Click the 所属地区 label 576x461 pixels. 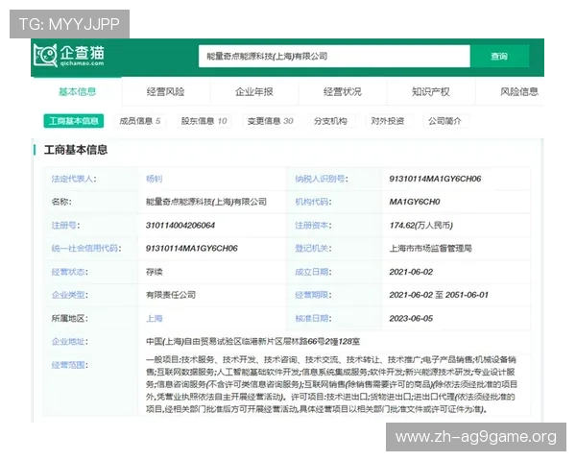pyautogui.click(x=70, y=318)
